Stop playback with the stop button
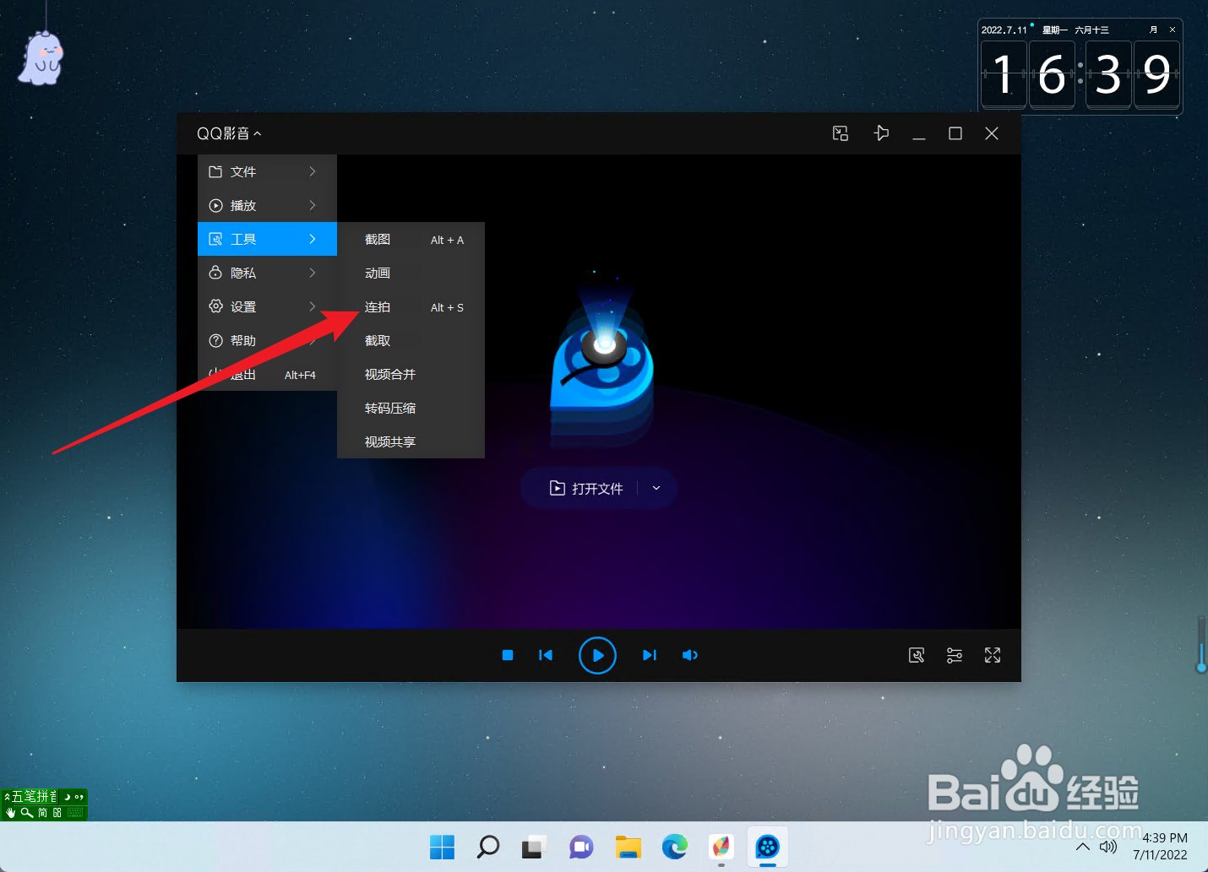Screen dimensions: 1208x872 pos(508,655)
